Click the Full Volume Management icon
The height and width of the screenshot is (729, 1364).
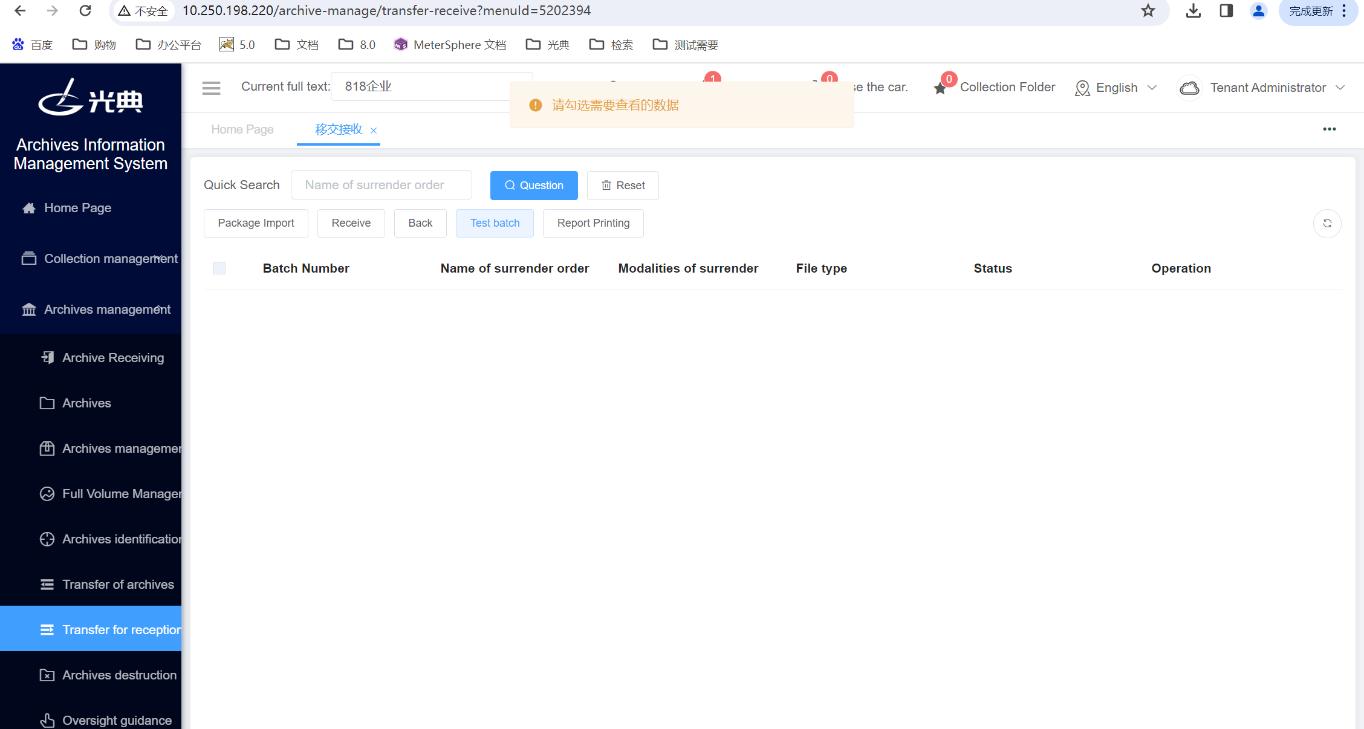pos(47,494)
